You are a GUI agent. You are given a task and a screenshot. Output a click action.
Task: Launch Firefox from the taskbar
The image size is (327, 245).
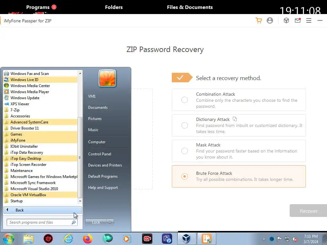(88, 239)
